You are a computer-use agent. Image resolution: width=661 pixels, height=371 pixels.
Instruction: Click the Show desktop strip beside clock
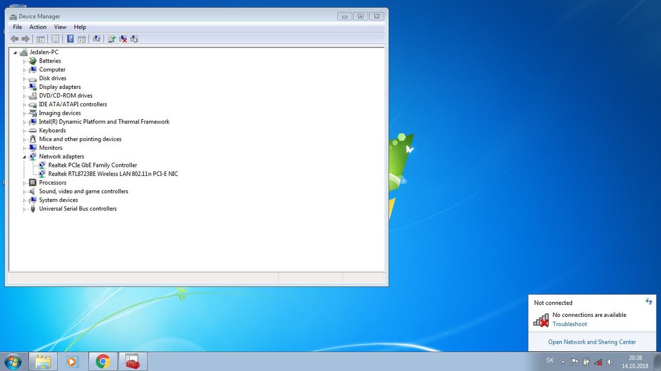(657, 362)
